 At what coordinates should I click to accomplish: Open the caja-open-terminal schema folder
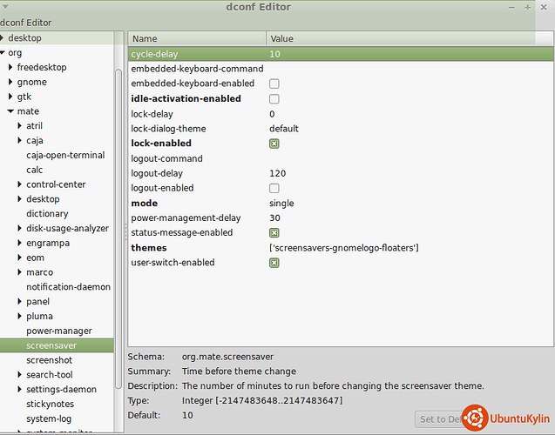pos(65,155)
